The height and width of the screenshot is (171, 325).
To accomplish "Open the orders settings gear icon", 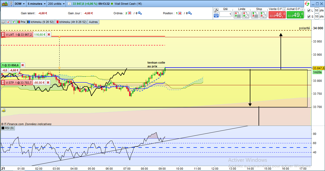I will [x=139, y=13].
